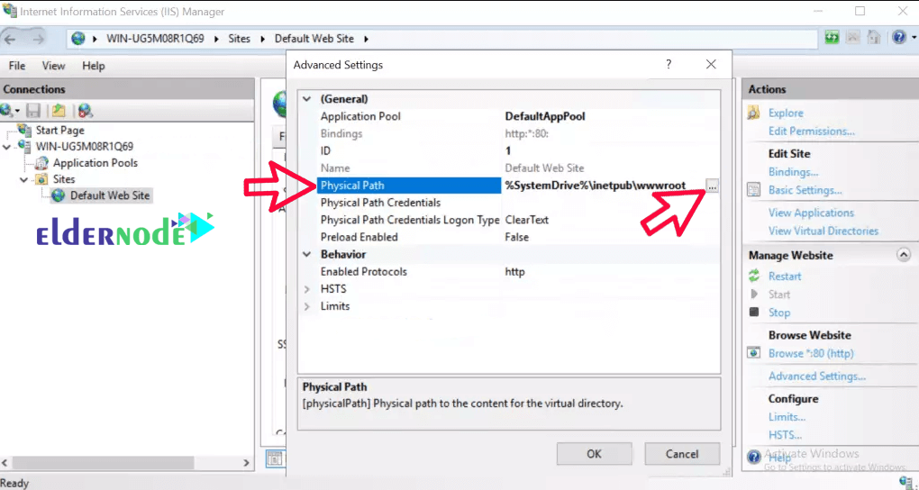Screen dimensions: 919x490
Task: Expand the HSTS property group
Action: [x=306, y=289]
